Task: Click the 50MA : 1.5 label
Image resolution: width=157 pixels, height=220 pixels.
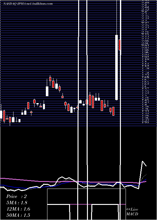Action: (18, 215)
